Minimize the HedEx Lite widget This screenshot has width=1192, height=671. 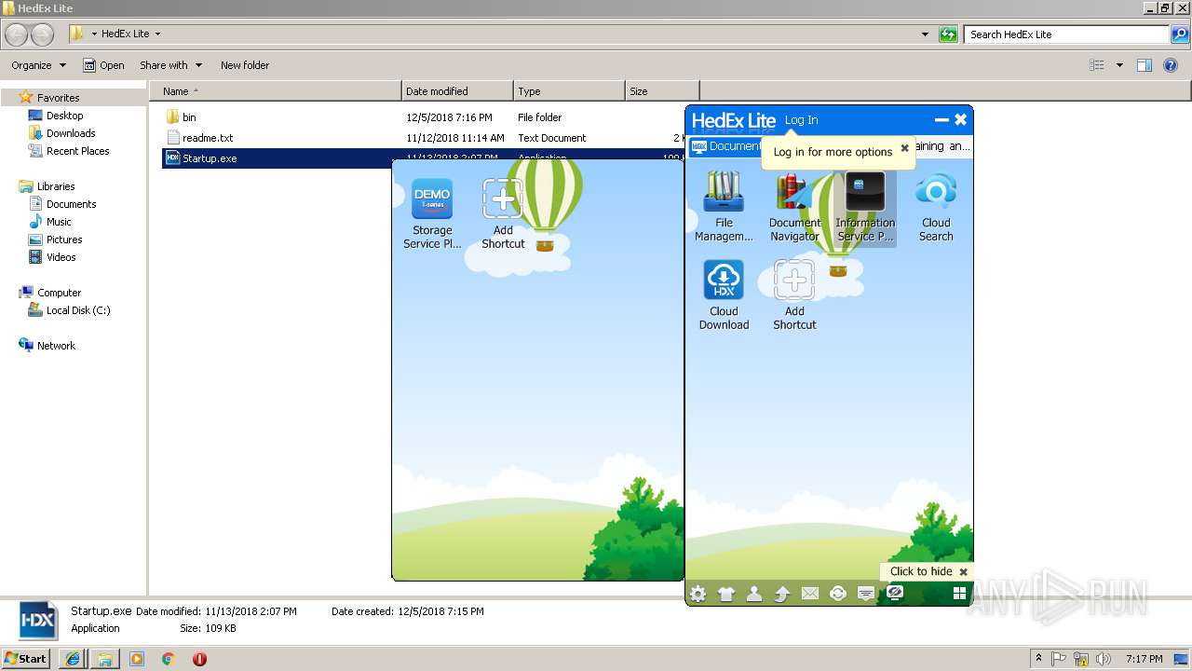[x=941, y=119]
